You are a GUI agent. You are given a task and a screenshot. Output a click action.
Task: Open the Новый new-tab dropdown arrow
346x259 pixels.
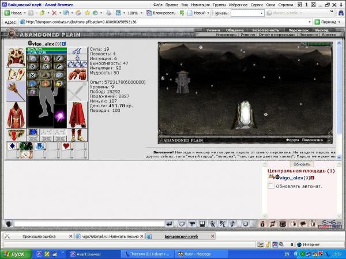[x=208, y=13]
